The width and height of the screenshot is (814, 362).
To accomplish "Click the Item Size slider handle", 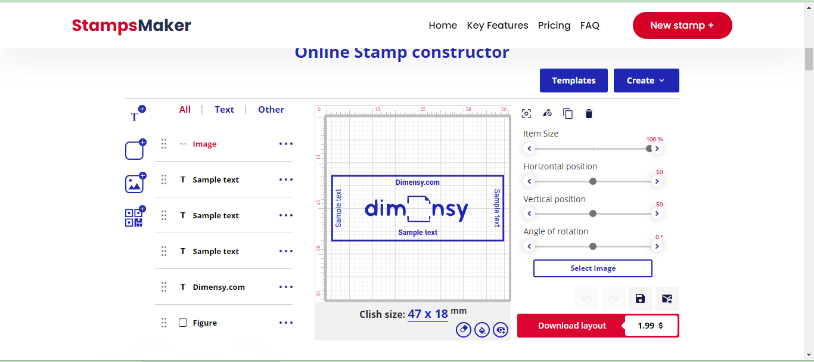I will [x=649, y=148].
